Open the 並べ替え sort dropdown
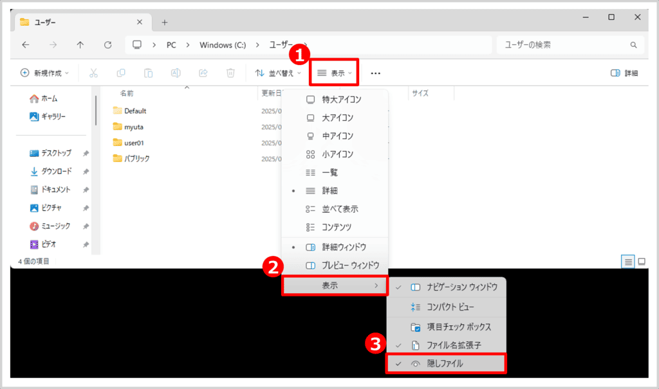The height and width of the screenshot is (389, 659). tap(278, 73)
